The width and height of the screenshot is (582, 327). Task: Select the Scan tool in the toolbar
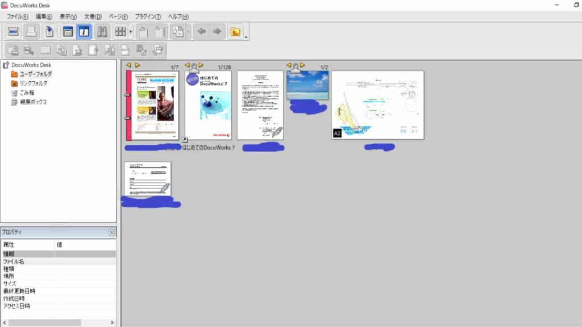pyautogui.click(x=14, y=32)
